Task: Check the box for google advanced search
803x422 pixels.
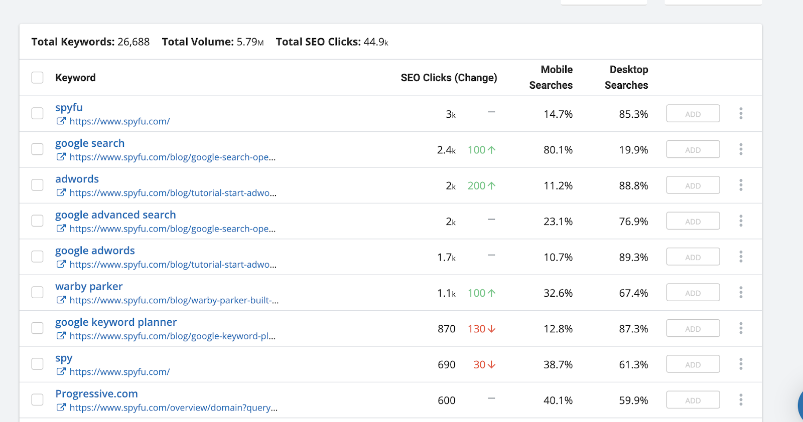Action: pos(37,221)
